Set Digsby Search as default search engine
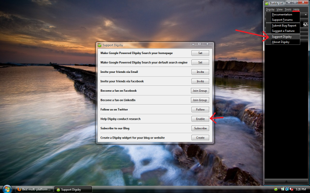The height and width of the screenshot is (193, 310). pyautogui.click(x=200, y=62)
